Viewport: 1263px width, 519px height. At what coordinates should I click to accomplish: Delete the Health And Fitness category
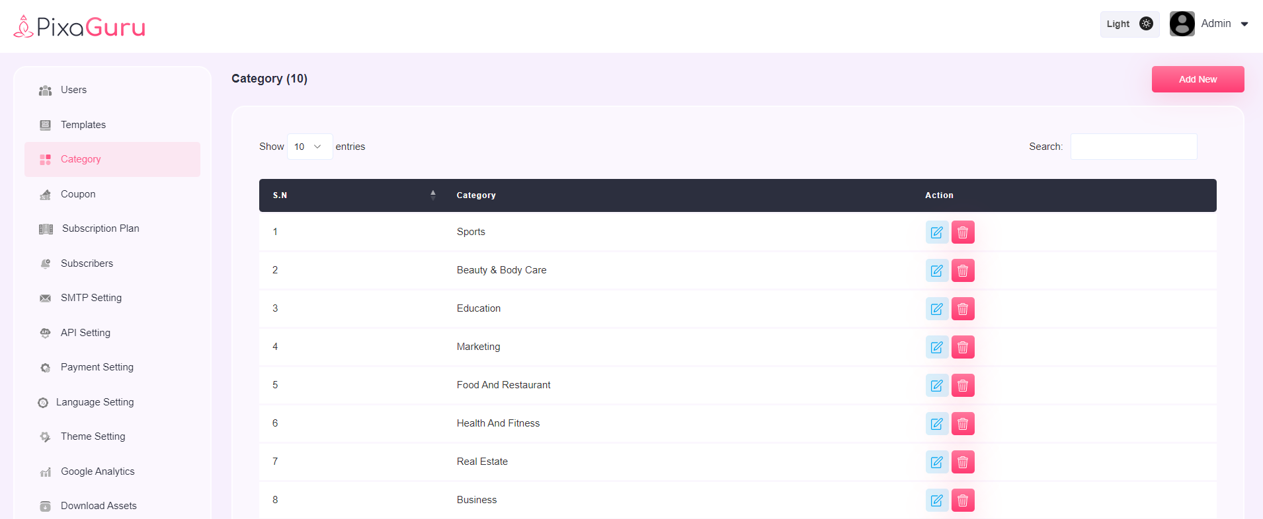point(963,424)
